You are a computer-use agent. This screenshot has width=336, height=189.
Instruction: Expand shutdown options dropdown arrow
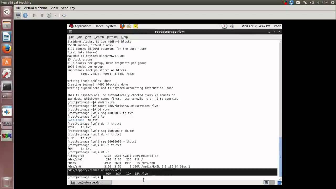click(55, 15)
